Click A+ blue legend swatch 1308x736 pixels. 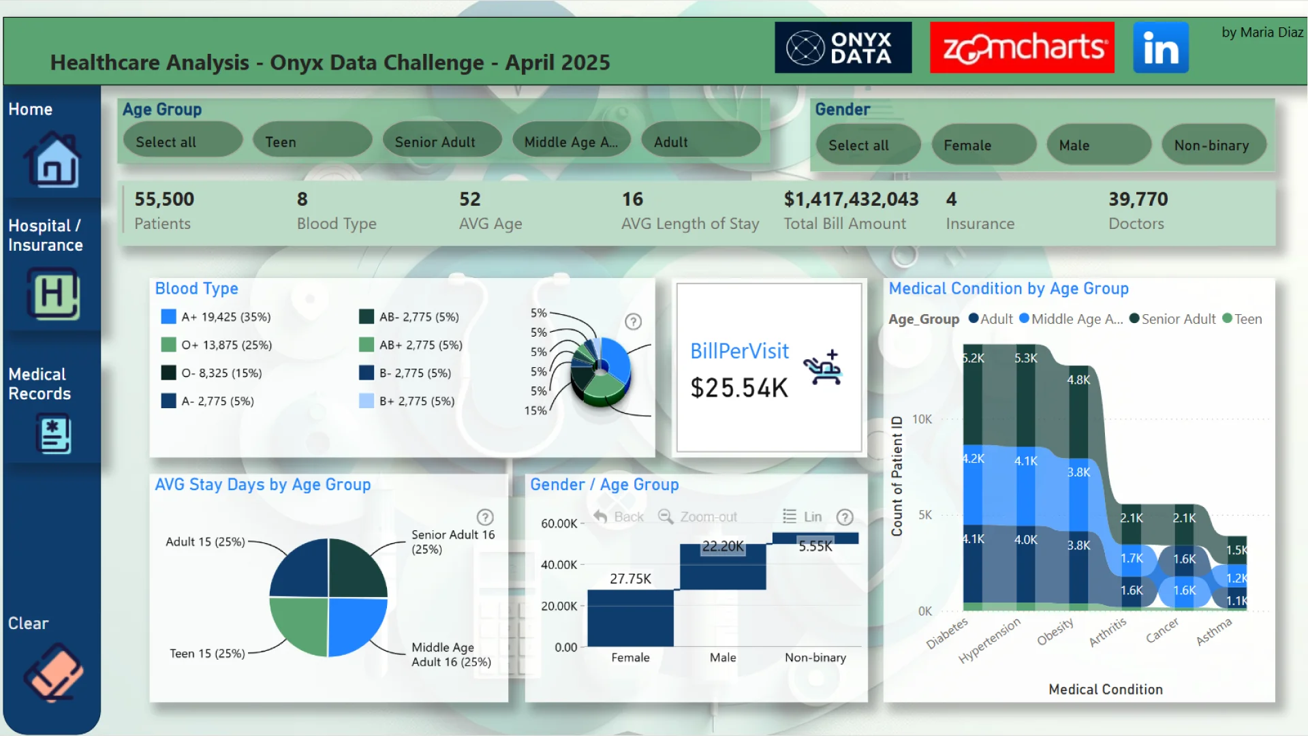click(168, 317)
